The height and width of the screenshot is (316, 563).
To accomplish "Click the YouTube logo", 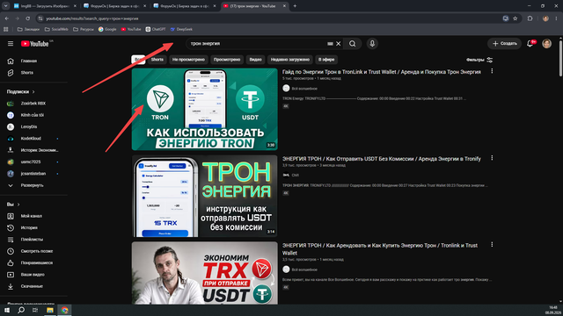I will pos(35,44).
